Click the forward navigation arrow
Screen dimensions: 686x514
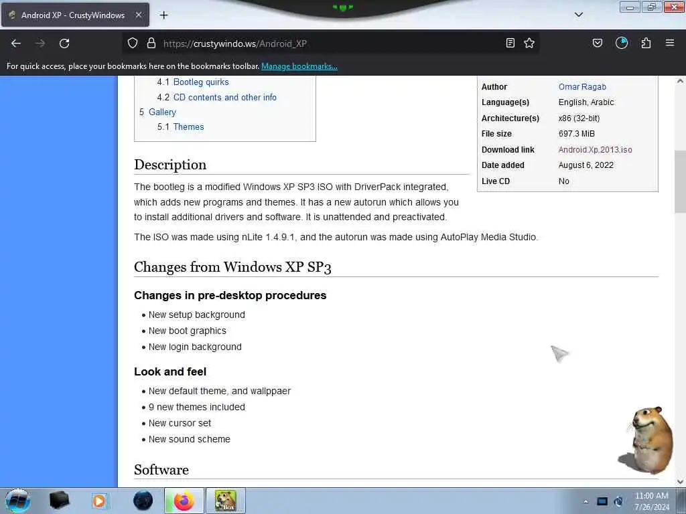coord(40,44)
